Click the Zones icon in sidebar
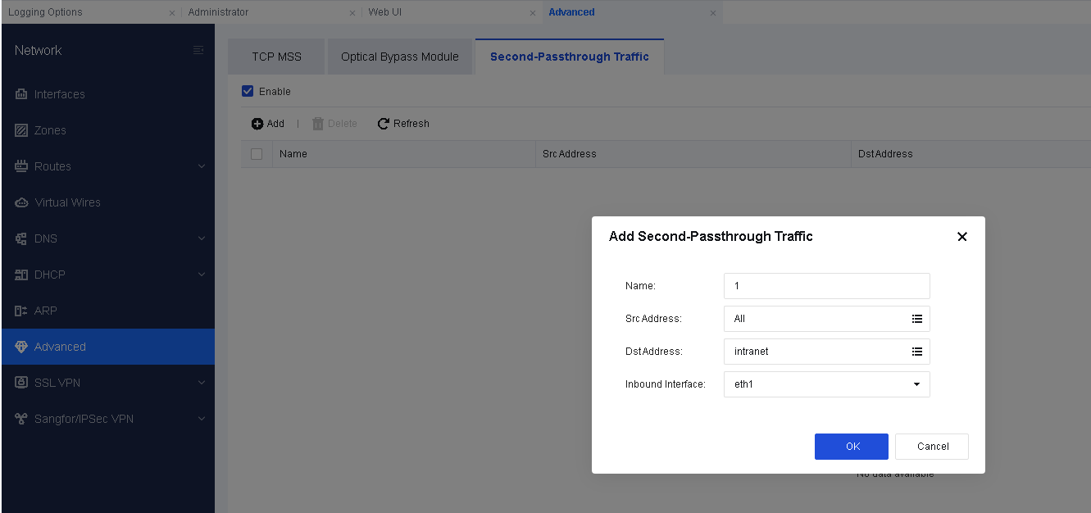Image resolution: width=1091 pixels, height=513 pixels. (21, 130)
